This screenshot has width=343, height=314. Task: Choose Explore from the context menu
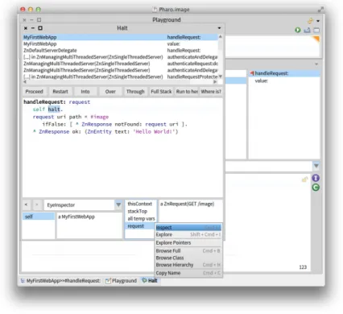188,234
